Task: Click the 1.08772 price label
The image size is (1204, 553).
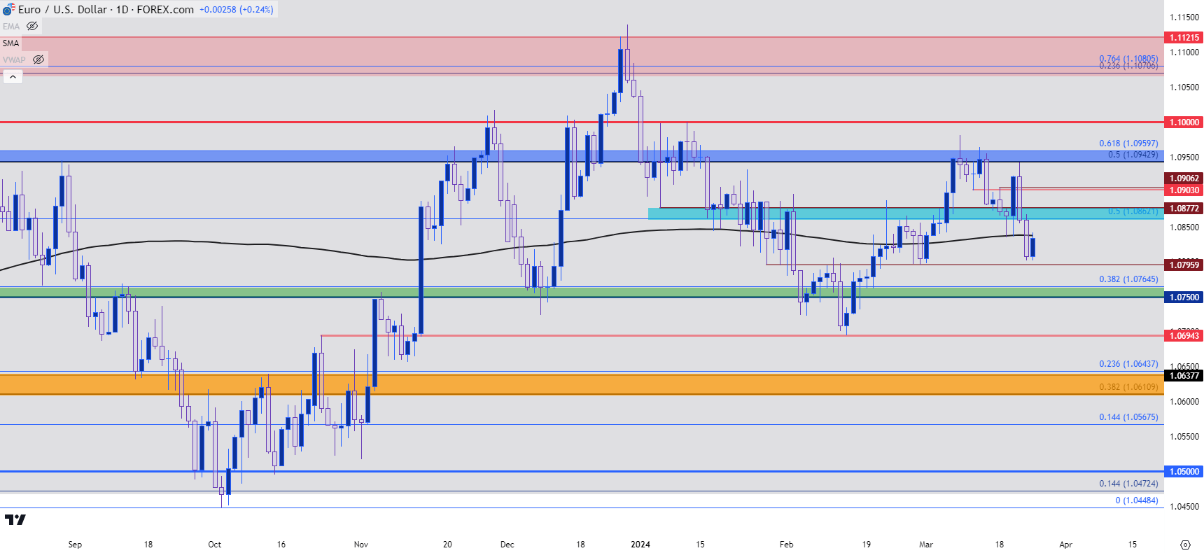Action: 1184,209
